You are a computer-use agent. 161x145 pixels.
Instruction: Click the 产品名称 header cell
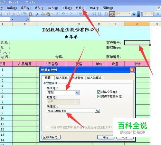[x=51, y=64]
